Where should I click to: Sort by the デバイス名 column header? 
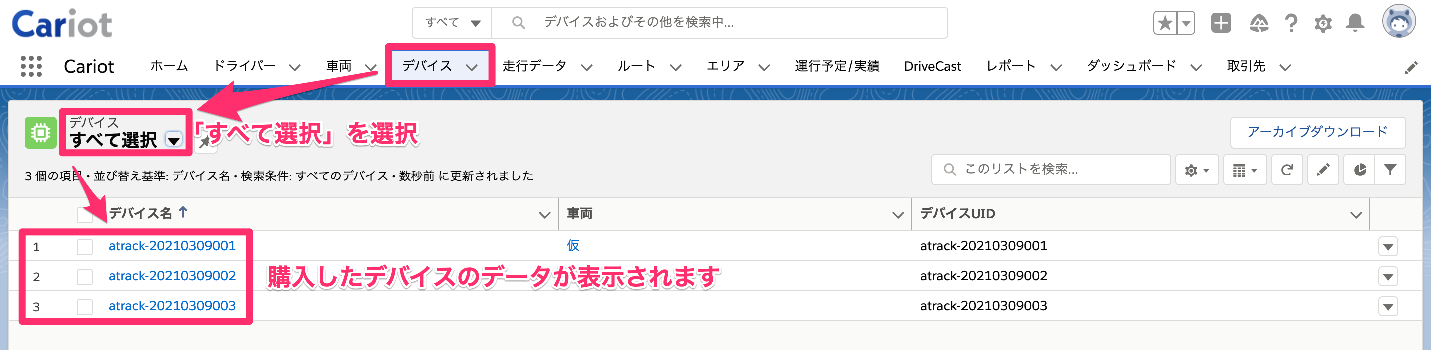(x=140, y=213)
